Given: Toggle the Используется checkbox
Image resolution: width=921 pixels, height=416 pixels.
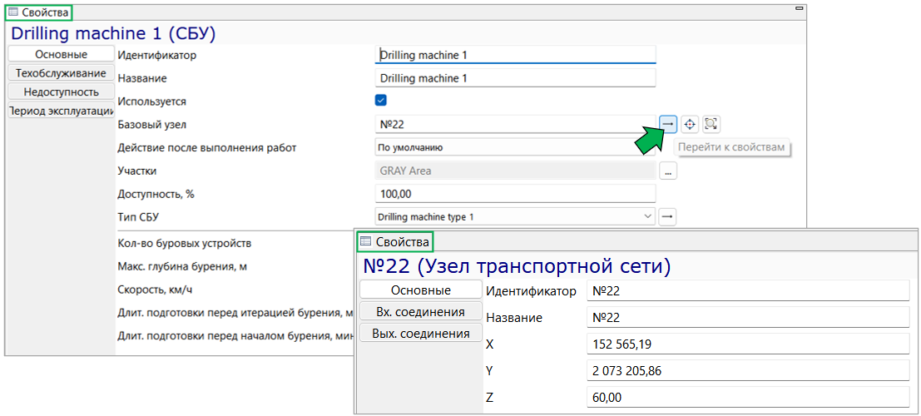Looking at the screenshot, I should click(x=380, y=101).
